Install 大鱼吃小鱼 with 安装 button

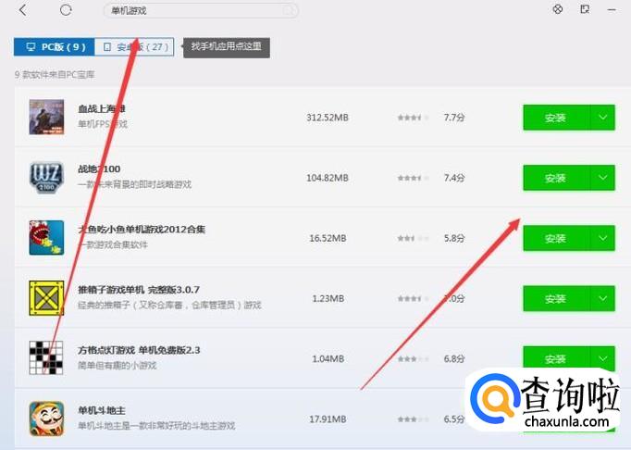pyautogui.click(x=556, y=238)
